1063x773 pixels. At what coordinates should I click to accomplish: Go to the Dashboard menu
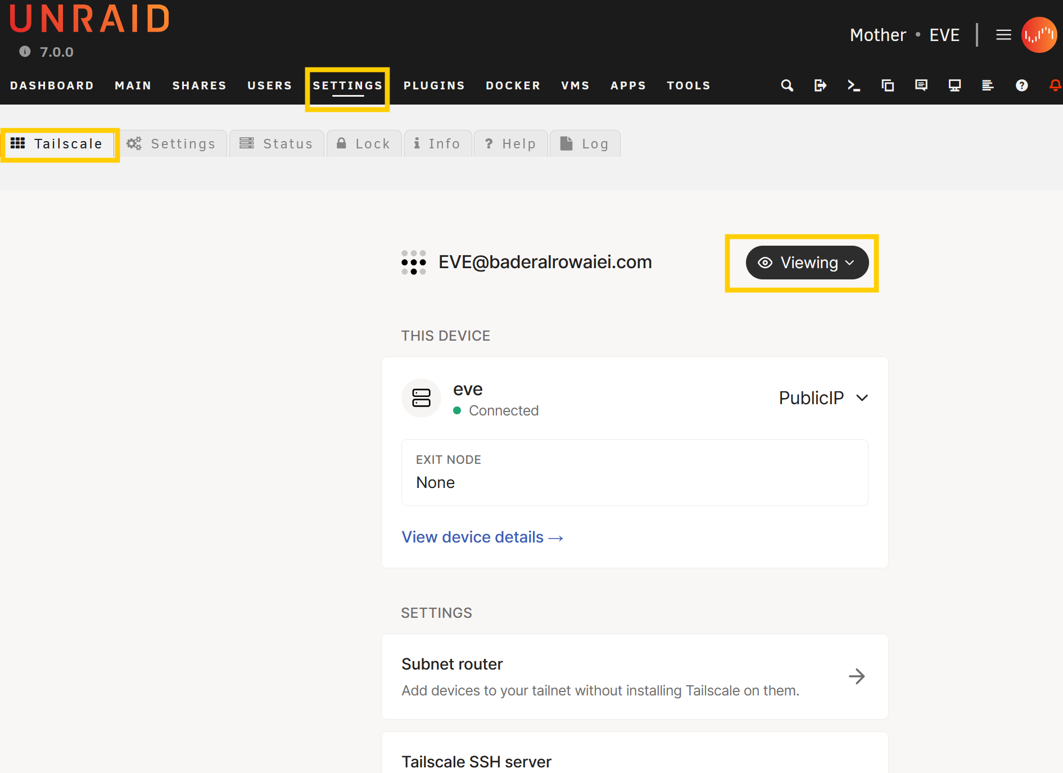(x=52, y=85)
